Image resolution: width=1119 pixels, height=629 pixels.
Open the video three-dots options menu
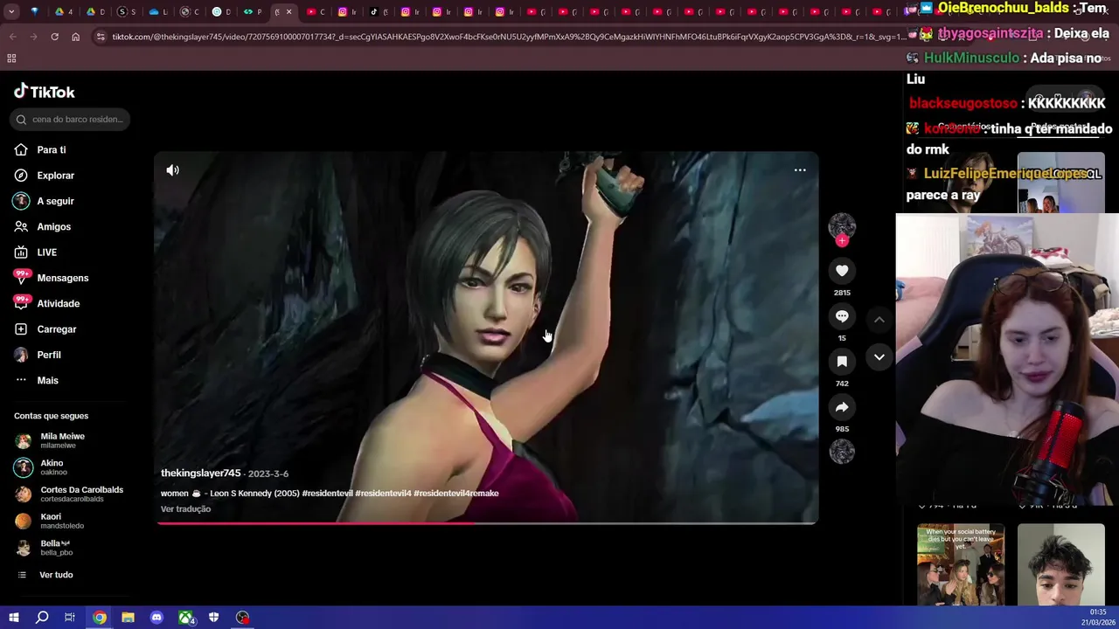click(x=800, y=170)
